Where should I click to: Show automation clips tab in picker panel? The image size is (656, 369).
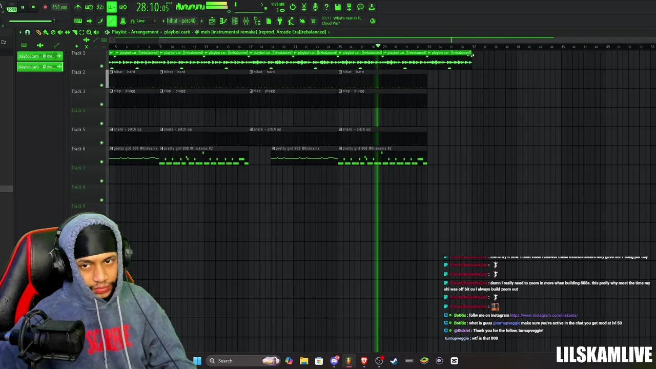tap(56, 46)
